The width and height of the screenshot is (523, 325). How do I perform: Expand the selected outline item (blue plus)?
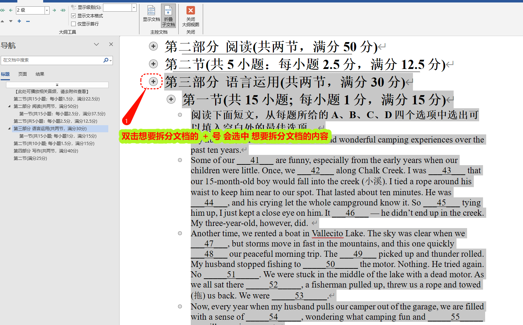[x=19, y=21]
